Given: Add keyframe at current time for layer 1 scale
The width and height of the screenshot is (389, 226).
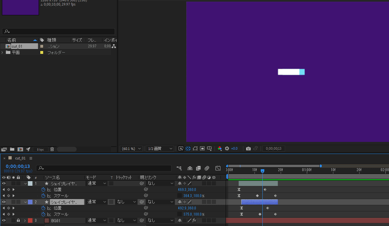Looking at the screenshot, I should [x=8, y=196].
